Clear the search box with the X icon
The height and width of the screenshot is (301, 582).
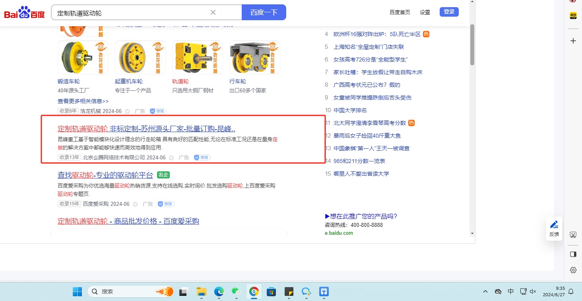tap(213, 12)
